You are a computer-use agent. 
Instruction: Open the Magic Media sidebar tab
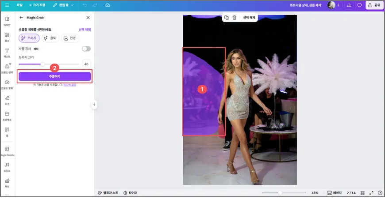click(7, 151)
